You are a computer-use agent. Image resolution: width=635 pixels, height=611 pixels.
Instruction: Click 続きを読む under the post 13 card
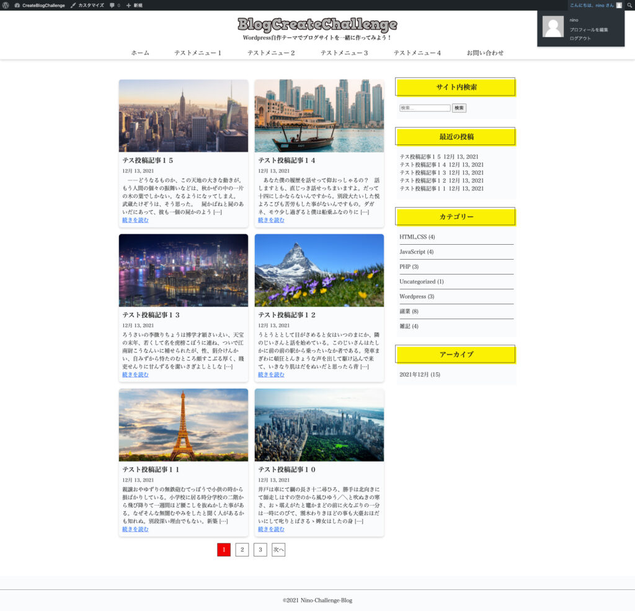pos(135,375)
